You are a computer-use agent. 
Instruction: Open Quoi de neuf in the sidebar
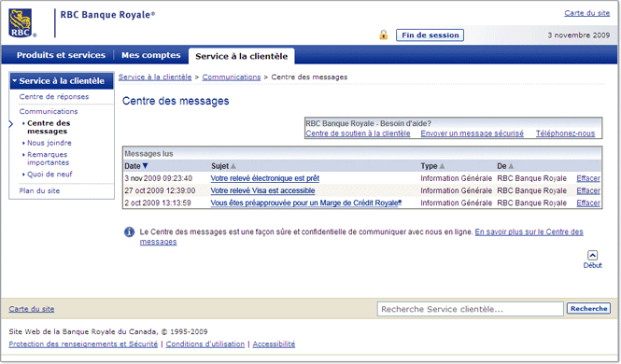49,175
